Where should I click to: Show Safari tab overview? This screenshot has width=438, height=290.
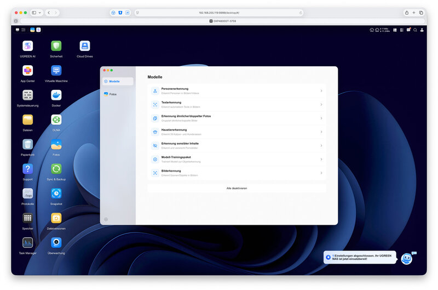421,13
